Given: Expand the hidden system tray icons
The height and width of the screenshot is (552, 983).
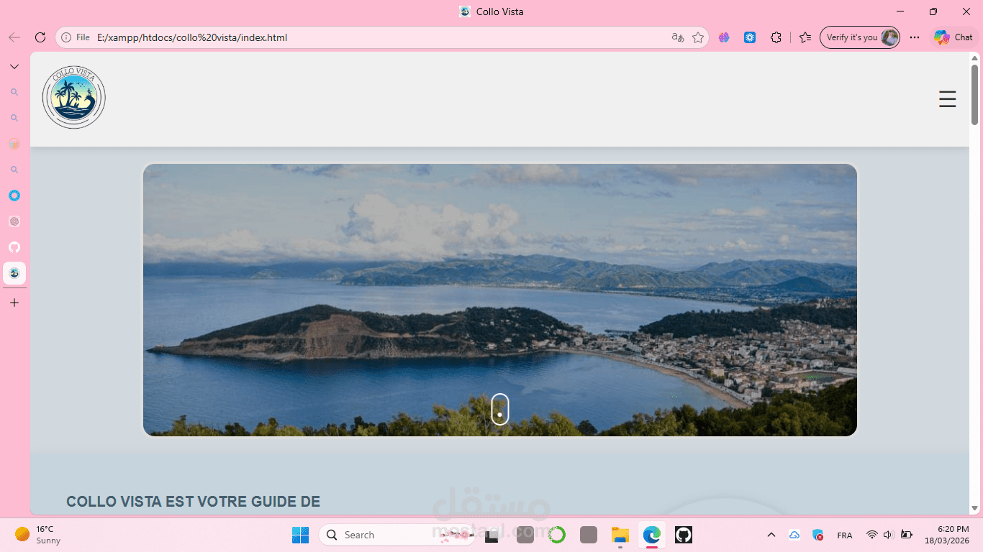Looking at the screenshot, I should coord(771,535).
